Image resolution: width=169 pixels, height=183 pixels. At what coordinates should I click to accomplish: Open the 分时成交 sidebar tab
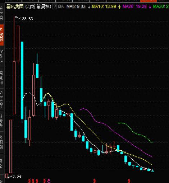[x=1, y=99]
